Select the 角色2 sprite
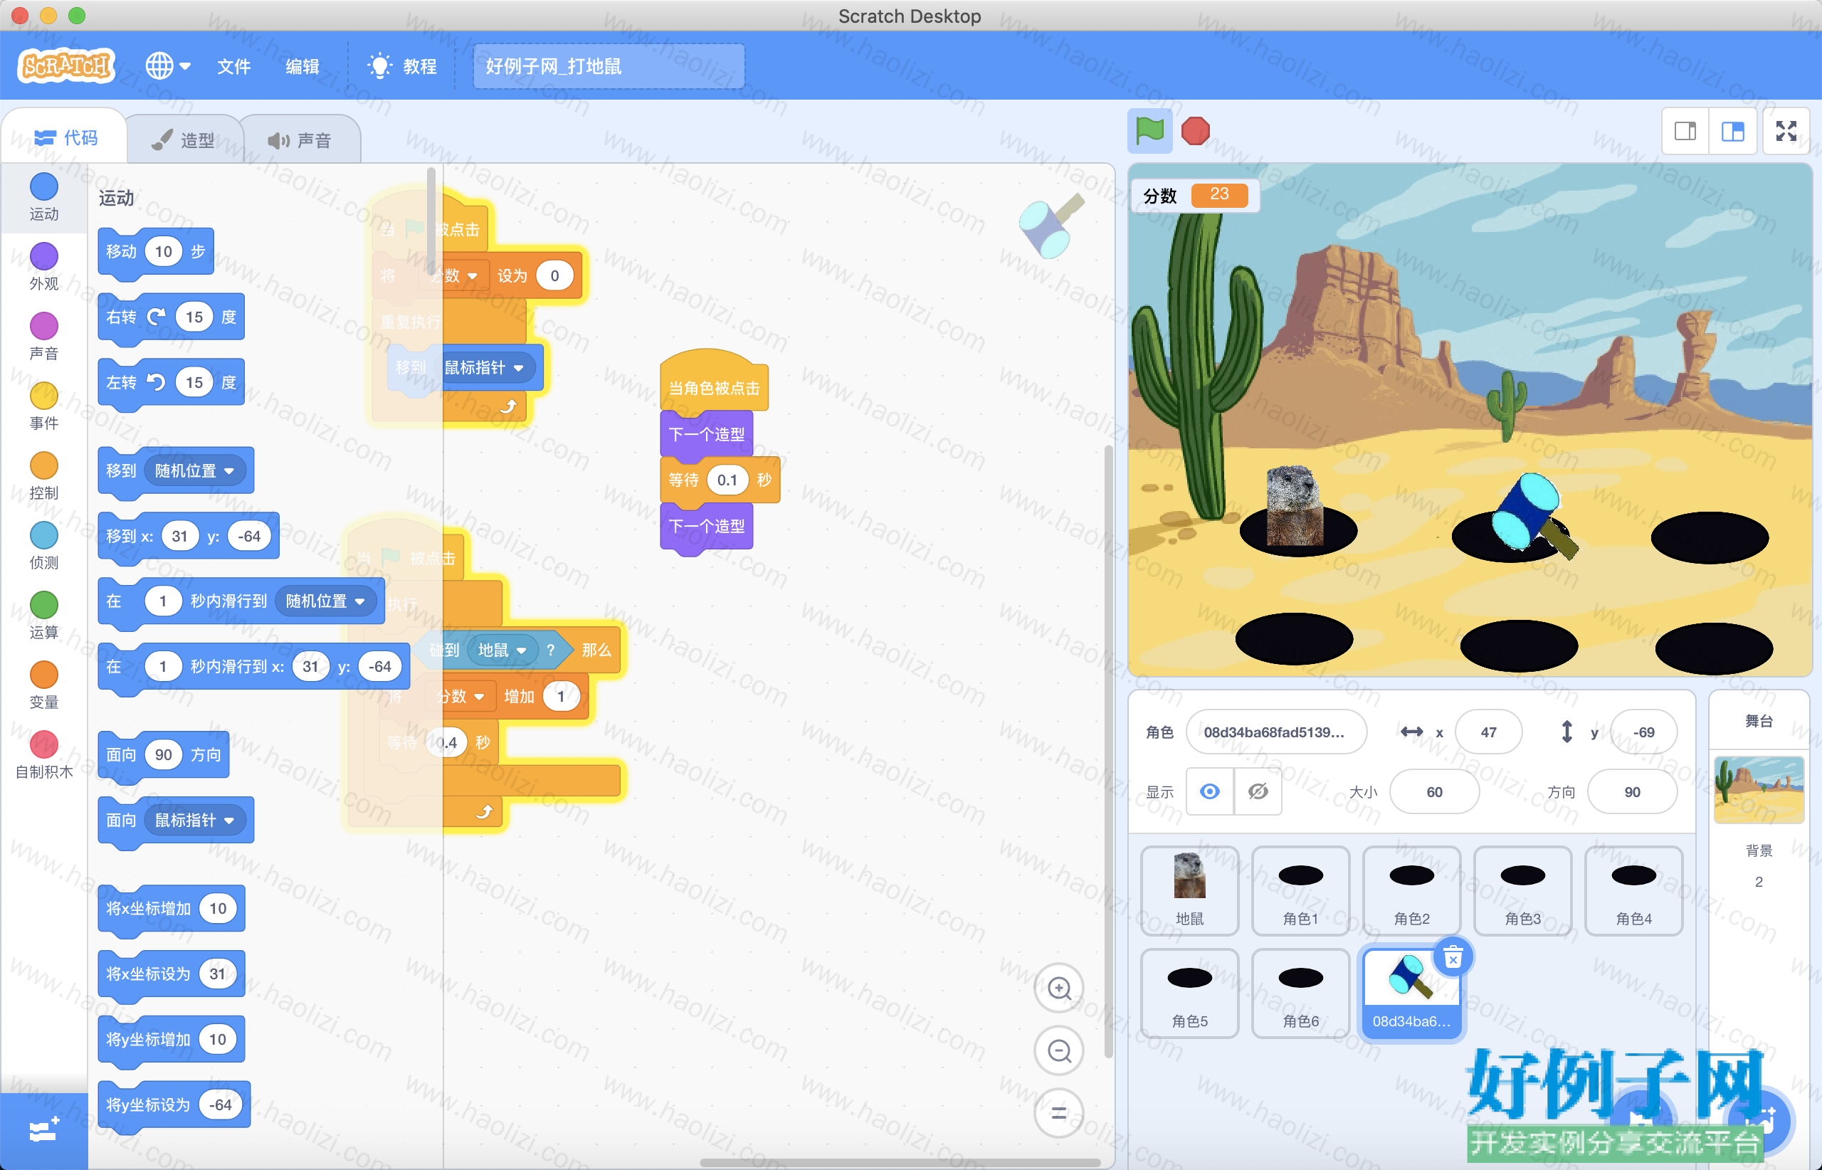 (x=1412, y=890)
